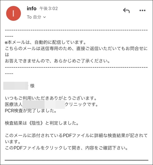Screen dimensions: 153x165
Task: Select the word 《陰性》 in the result line
Action: 36,123
